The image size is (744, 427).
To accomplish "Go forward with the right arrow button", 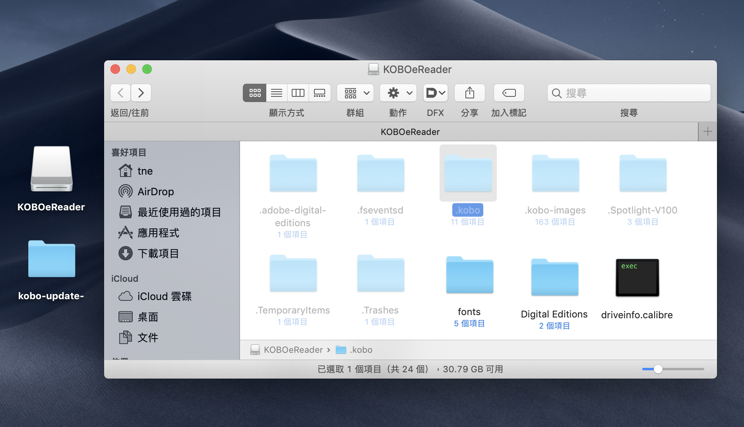I will click(141, 93).
